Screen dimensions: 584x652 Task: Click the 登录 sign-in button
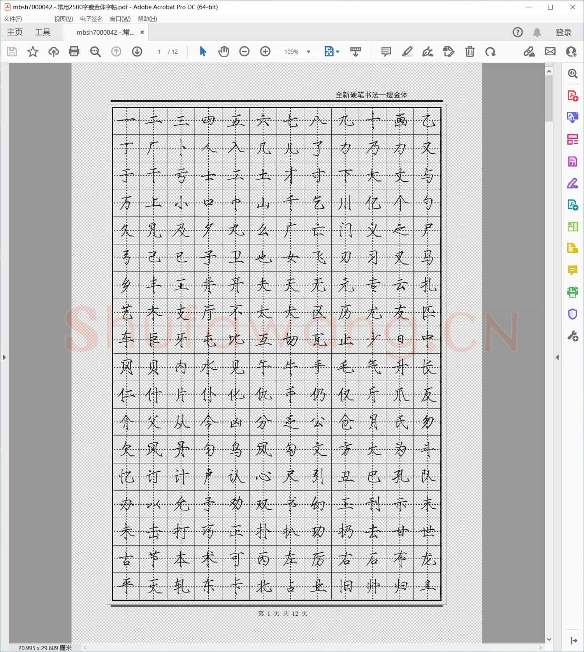click(563, 32)
